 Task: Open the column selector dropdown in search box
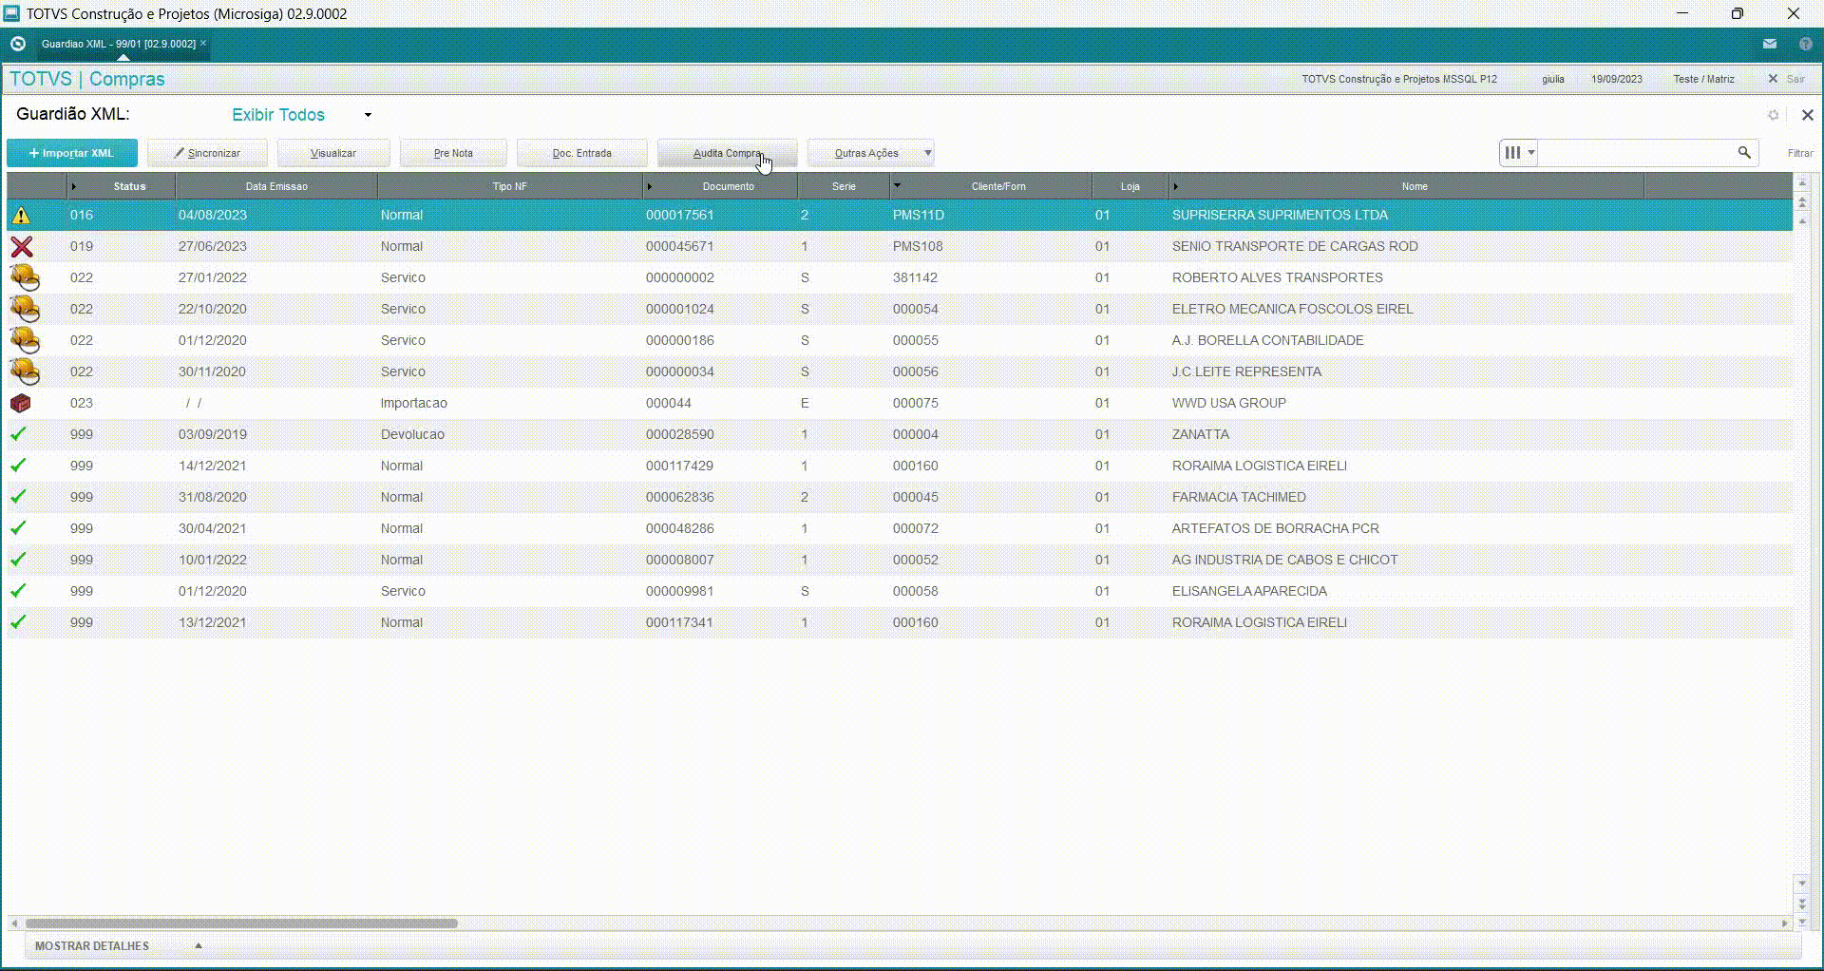(x=1519, y=152)
